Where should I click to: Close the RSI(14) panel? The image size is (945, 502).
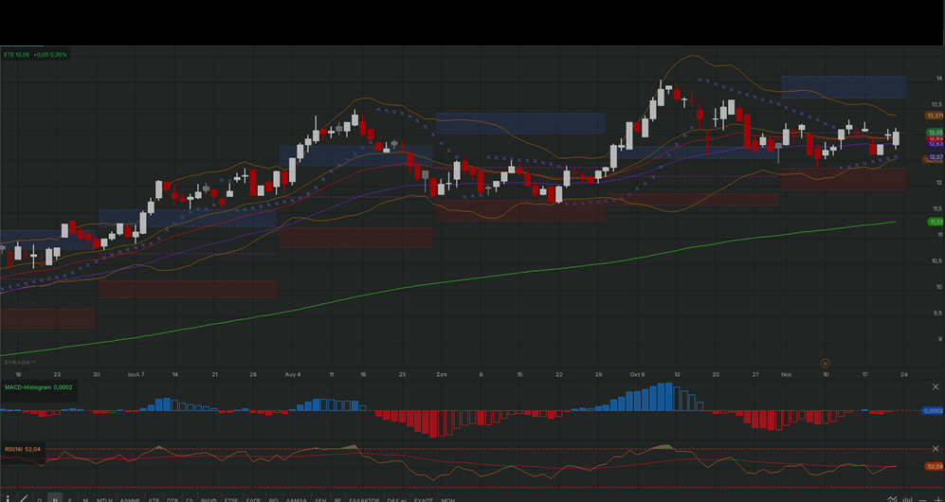[x=936, y=449]
